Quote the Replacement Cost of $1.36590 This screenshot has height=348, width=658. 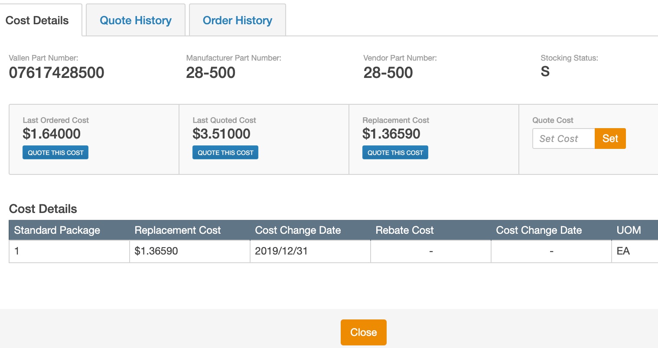tap(395, 153)
